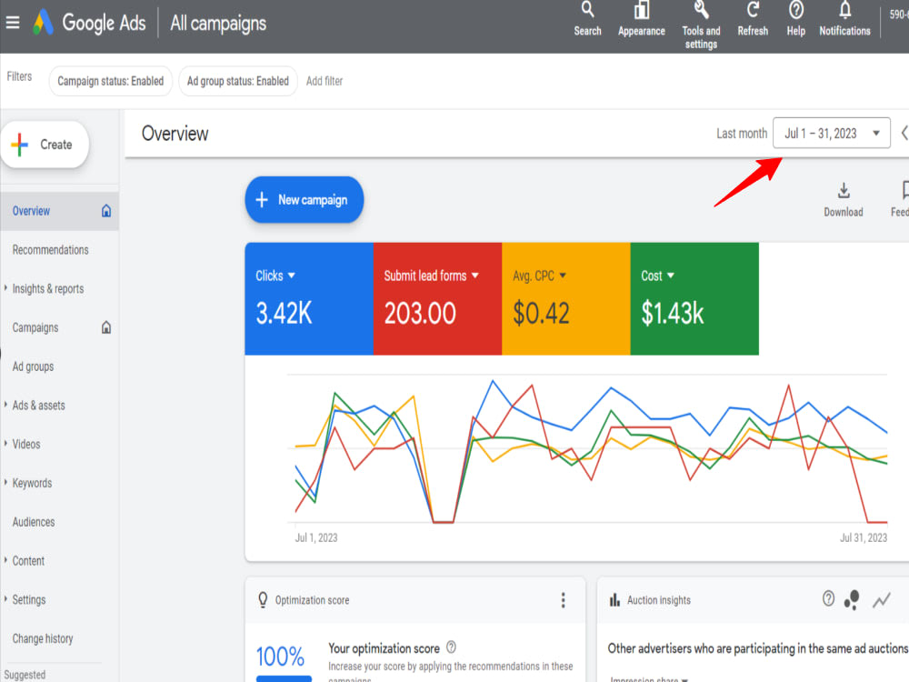This screenshot has height=682, width=909.
Task: Open the Clicks metric dropdown
Action: pos(275,276)
